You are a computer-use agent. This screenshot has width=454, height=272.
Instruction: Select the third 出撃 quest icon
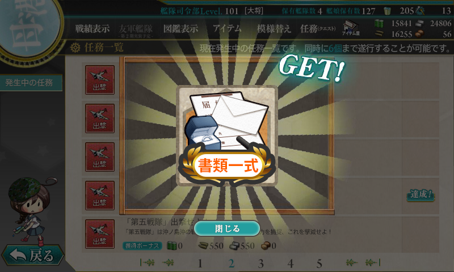100,157
